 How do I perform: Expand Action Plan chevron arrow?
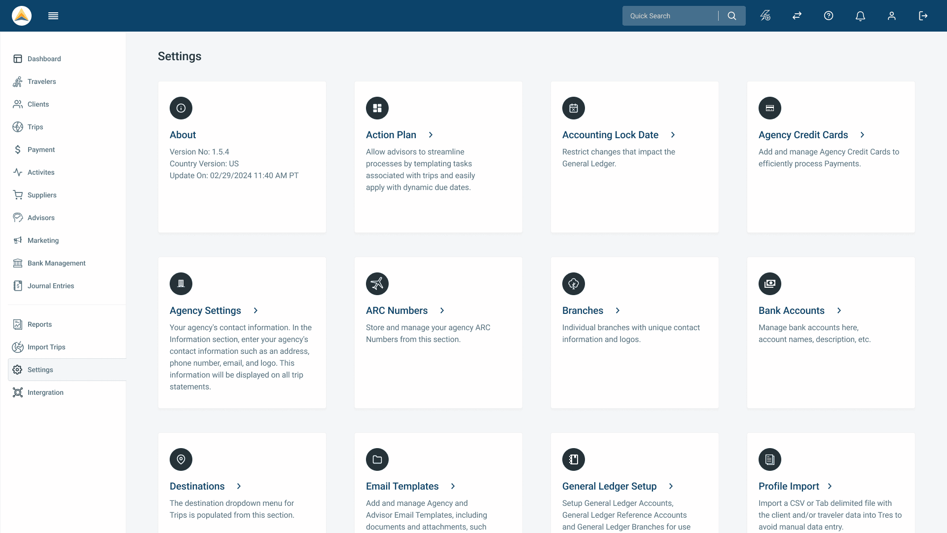click(x=431, y=135)
